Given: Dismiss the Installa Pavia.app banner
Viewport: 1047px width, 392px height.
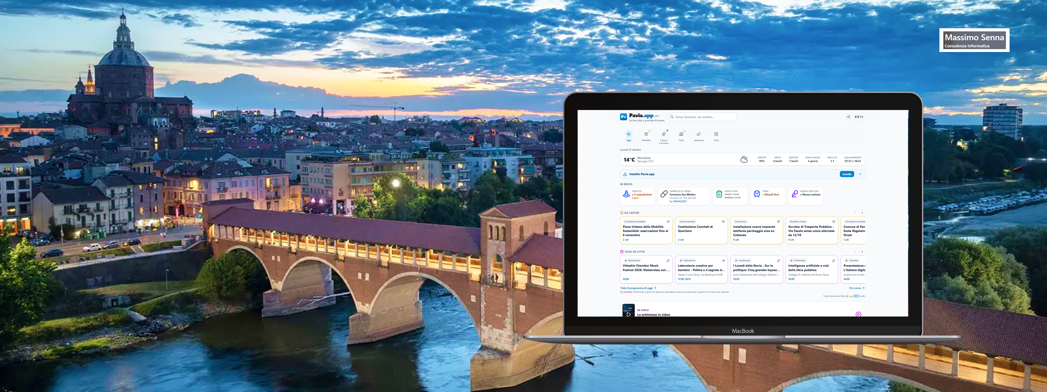Looking at the screenshot, I should tap(860, 174).
